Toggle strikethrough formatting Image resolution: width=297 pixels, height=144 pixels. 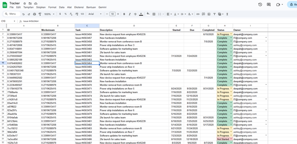click(x=135, y=14)
